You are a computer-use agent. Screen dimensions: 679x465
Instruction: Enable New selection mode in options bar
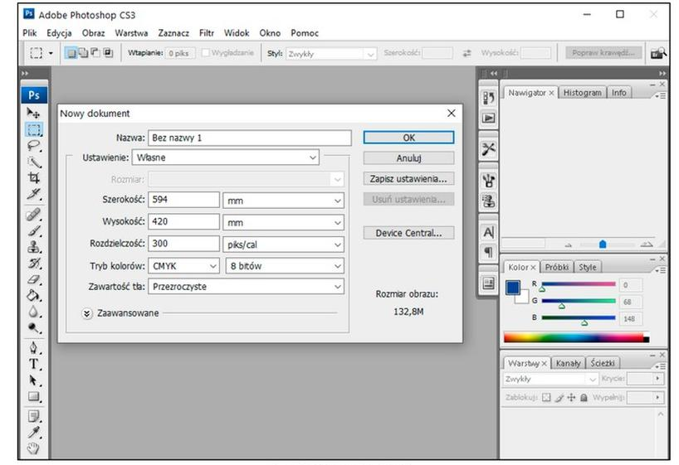pos(71,53)
